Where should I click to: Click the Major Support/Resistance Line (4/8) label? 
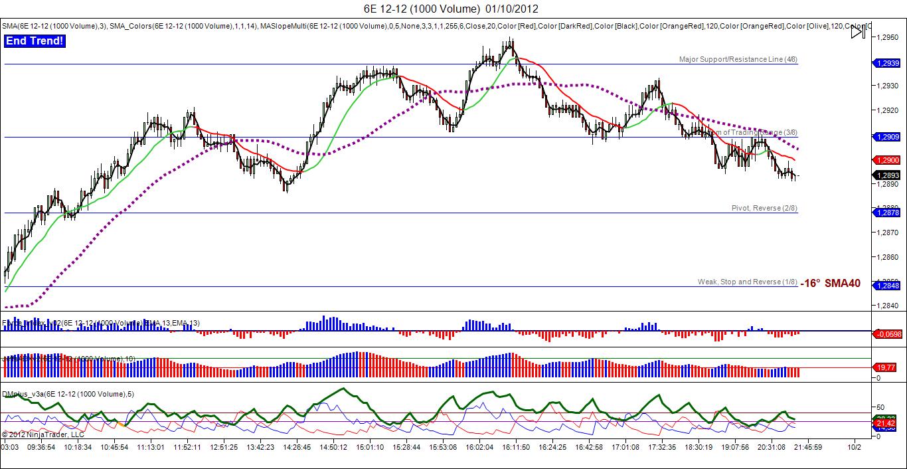pyautogui.click(x=738, y=59)
